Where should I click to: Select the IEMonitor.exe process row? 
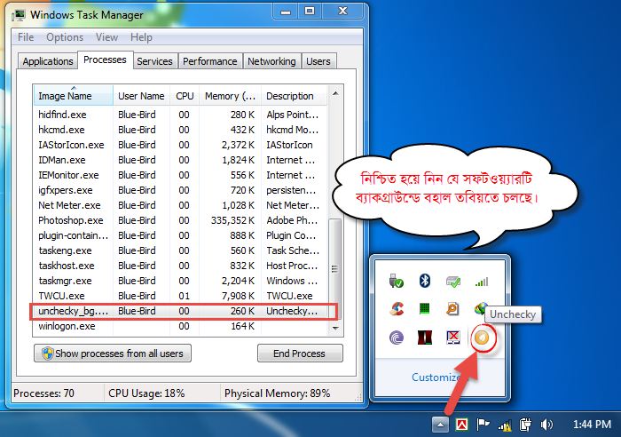181,175
